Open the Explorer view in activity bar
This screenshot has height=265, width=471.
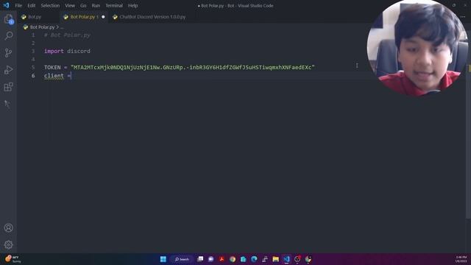(8, 19)
